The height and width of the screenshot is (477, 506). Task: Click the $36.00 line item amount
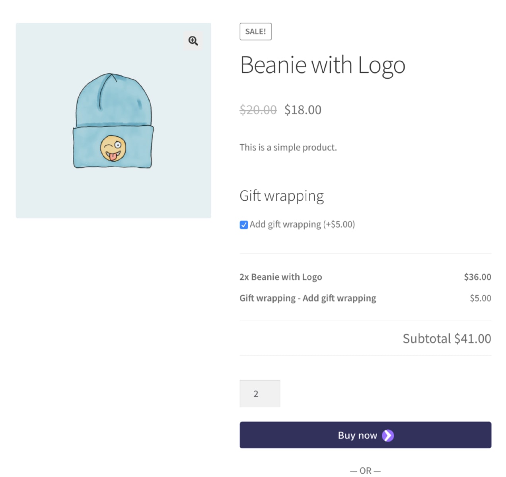click(x=477, y=277)
